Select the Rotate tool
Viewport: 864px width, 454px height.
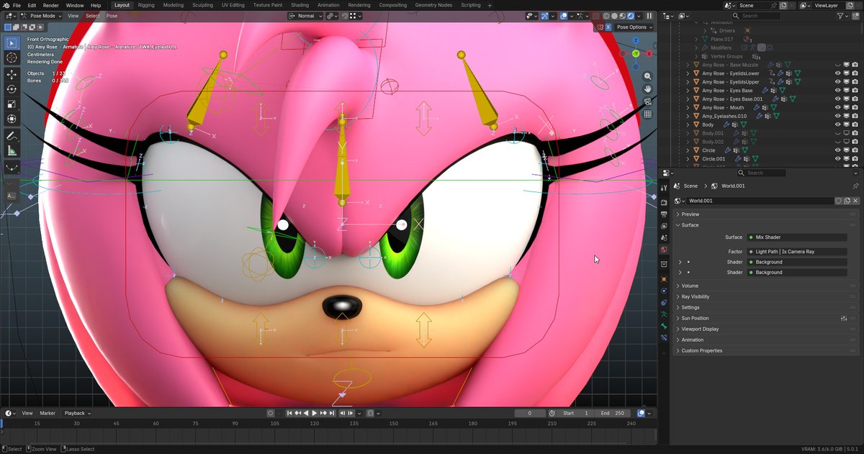[x=12, y=89]
